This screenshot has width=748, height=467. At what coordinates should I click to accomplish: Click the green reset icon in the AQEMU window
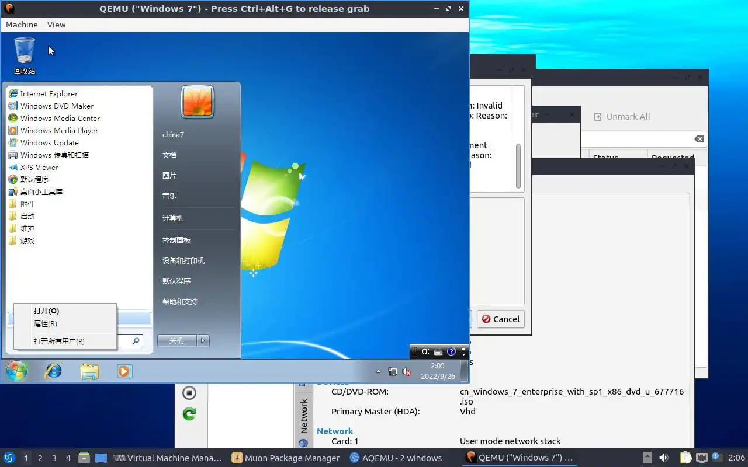189,414
